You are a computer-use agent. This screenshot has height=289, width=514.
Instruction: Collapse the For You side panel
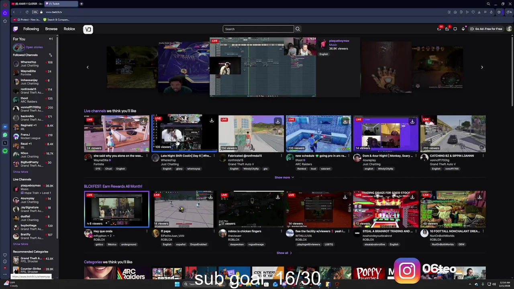coord(51,39)
